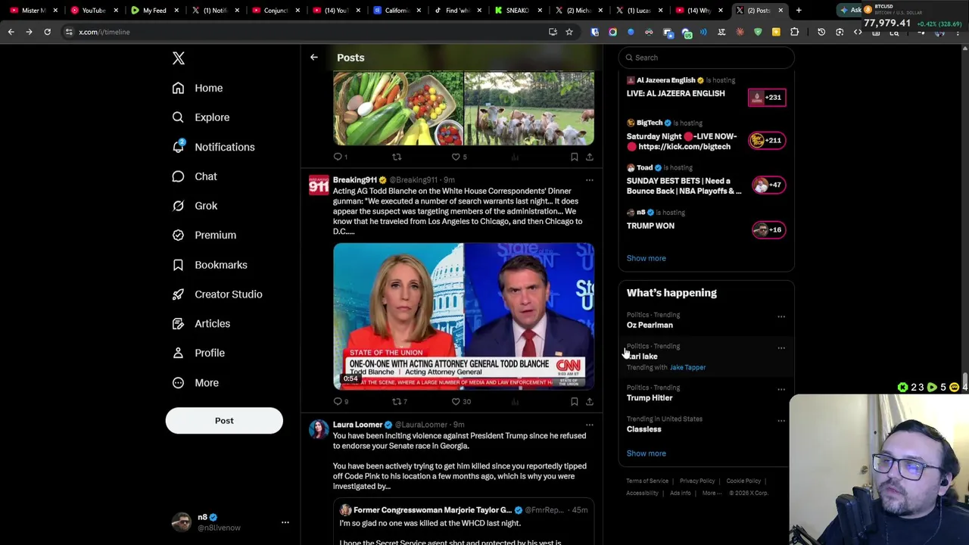The image size is (969, 545).
Task: Like the vegetables photo post with 5 likes
Action: tap(460, 157)
